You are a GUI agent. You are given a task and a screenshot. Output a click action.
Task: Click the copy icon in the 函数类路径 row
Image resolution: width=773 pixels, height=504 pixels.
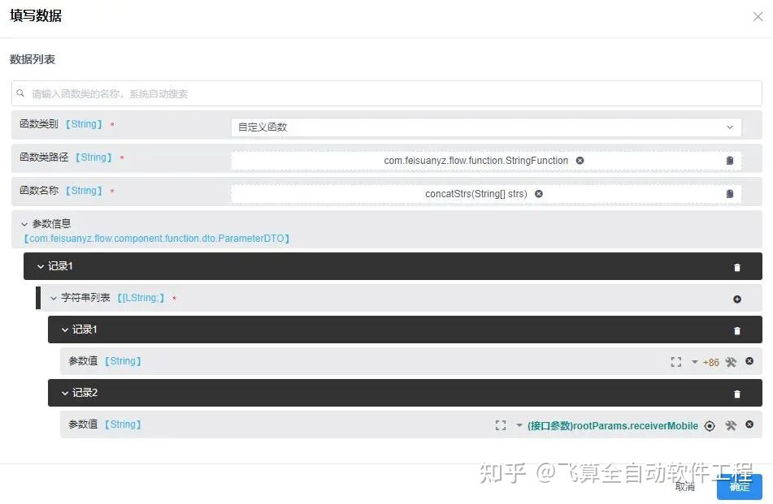pos(730,161)
